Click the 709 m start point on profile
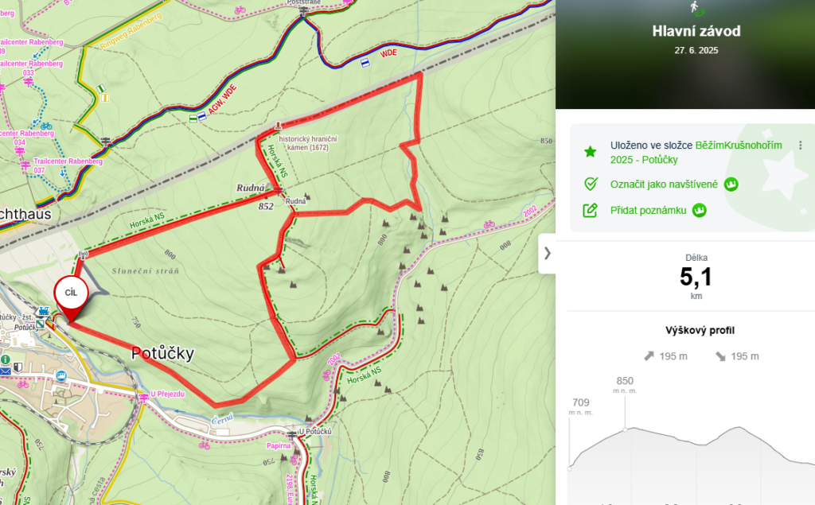 point(570,468)
